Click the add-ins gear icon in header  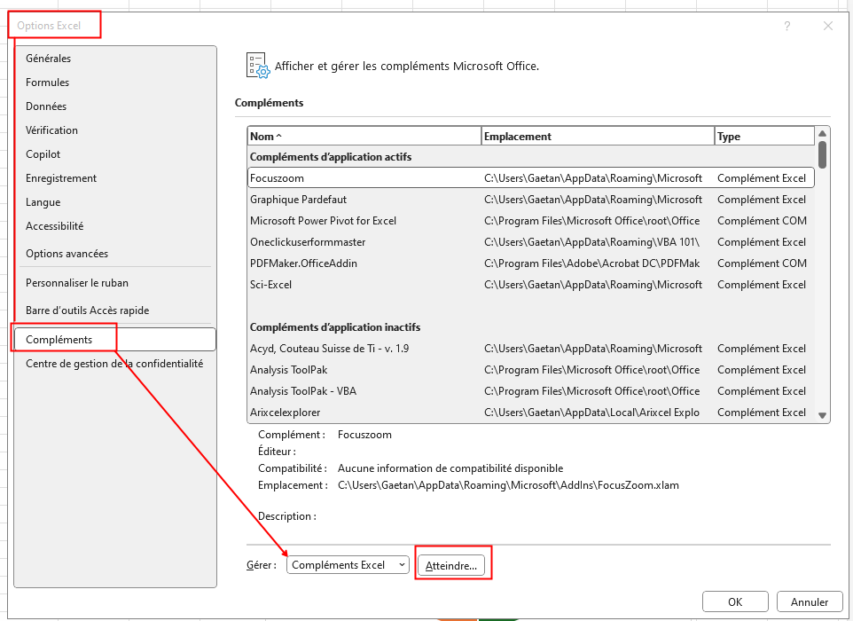point(257,66)
